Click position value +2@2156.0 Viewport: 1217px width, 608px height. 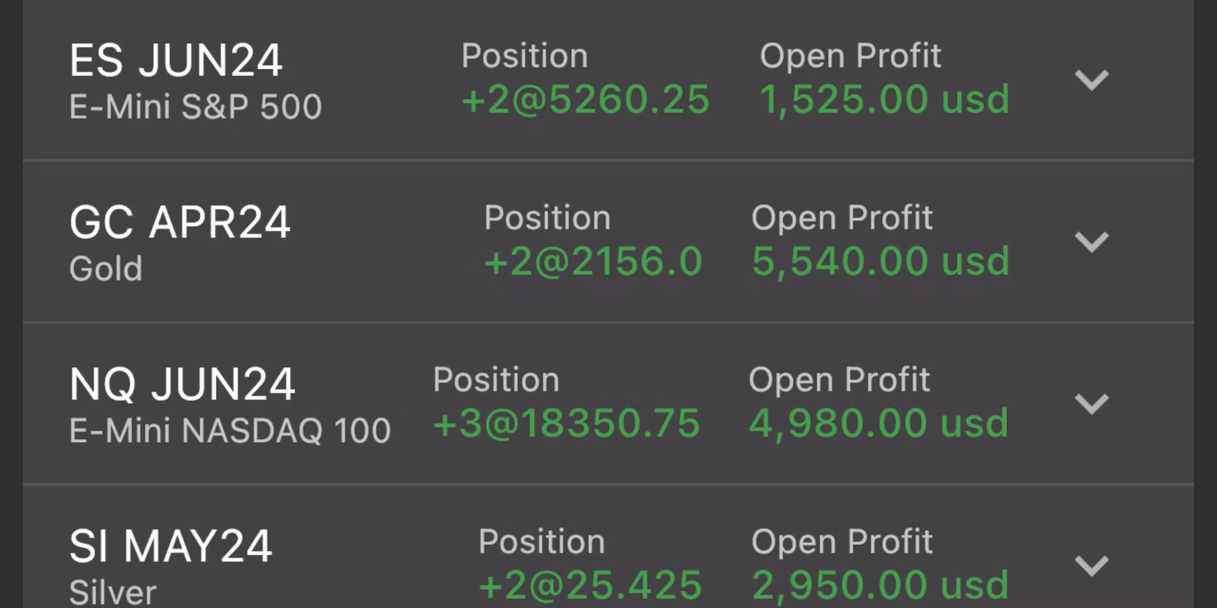pyautogui.click(x=593, y=261)
